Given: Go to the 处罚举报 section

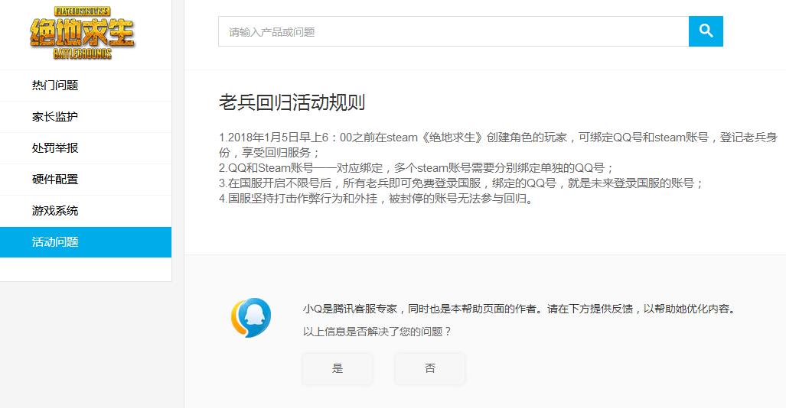Looking at the screenshot, I should (55, 148).
